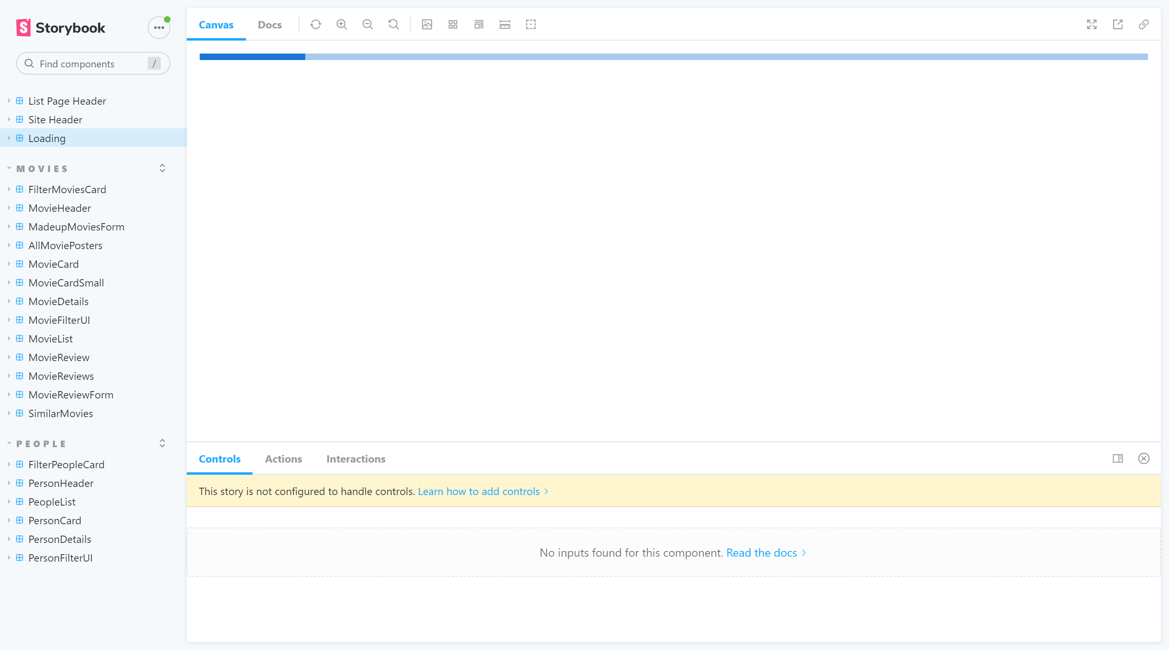
Task: Click the search/find icon in toolbar
Action: [x=393, y=24]
